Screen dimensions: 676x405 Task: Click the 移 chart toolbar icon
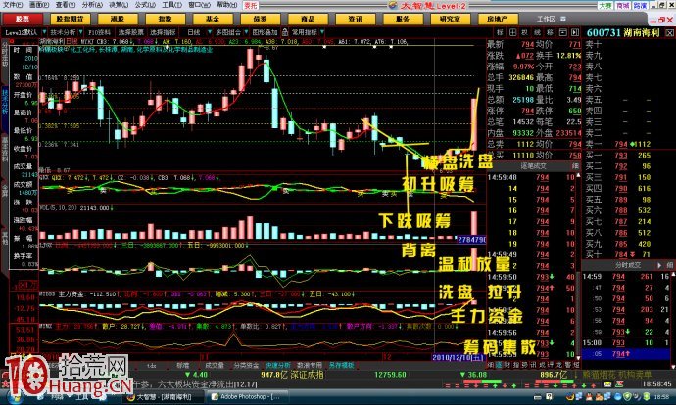tap(550, 32)
